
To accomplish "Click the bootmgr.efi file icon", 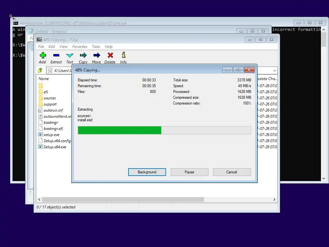I will coord(40,128).
